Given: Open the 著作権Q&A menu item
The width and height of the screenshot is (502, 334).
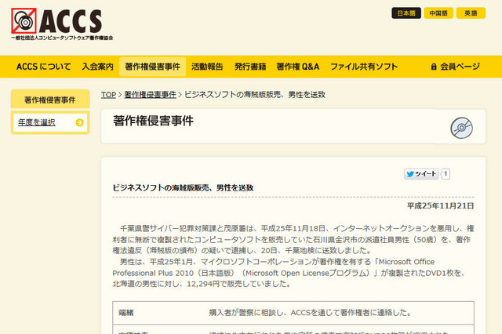Looking at the screenshot, I should 298,67.
